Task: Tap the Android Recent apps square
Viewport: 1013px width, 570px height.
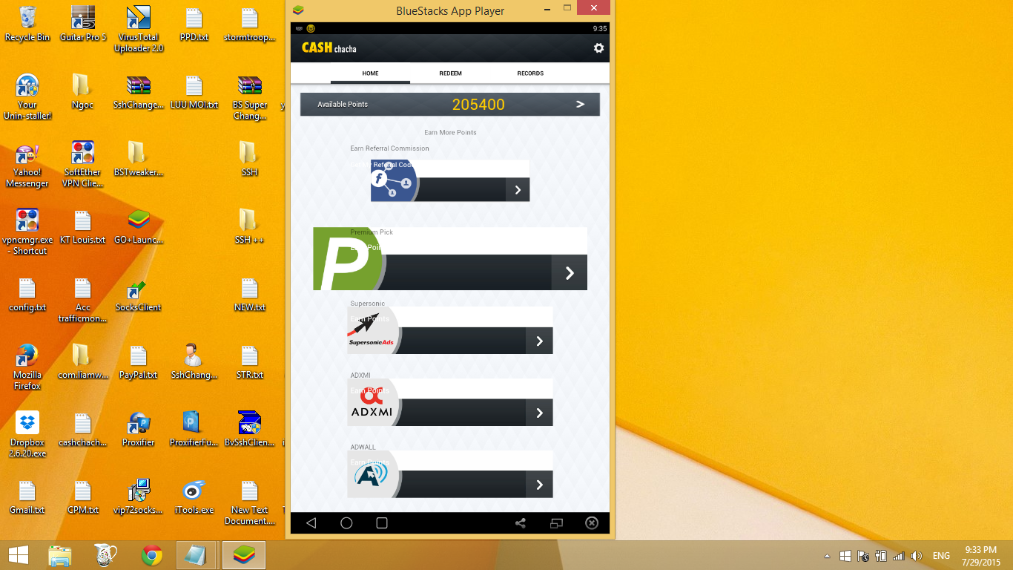Action: (382, 523)
